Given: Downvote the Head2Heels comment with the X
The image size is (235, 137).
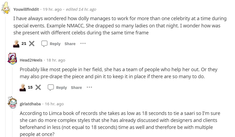Looking at the screenshot, I should (x=38, y=87).
